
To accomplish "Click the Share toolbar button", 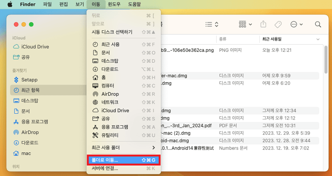I will click(263, 24).
